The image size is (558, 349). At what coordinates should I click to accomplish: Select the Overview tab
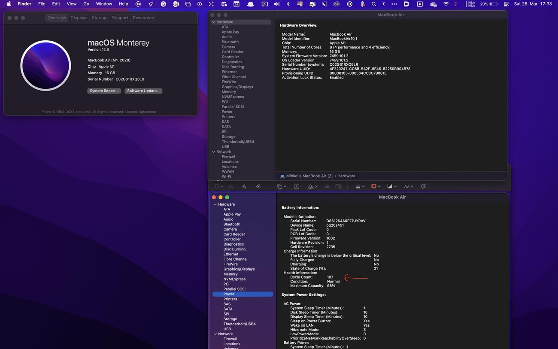(57, 18)
